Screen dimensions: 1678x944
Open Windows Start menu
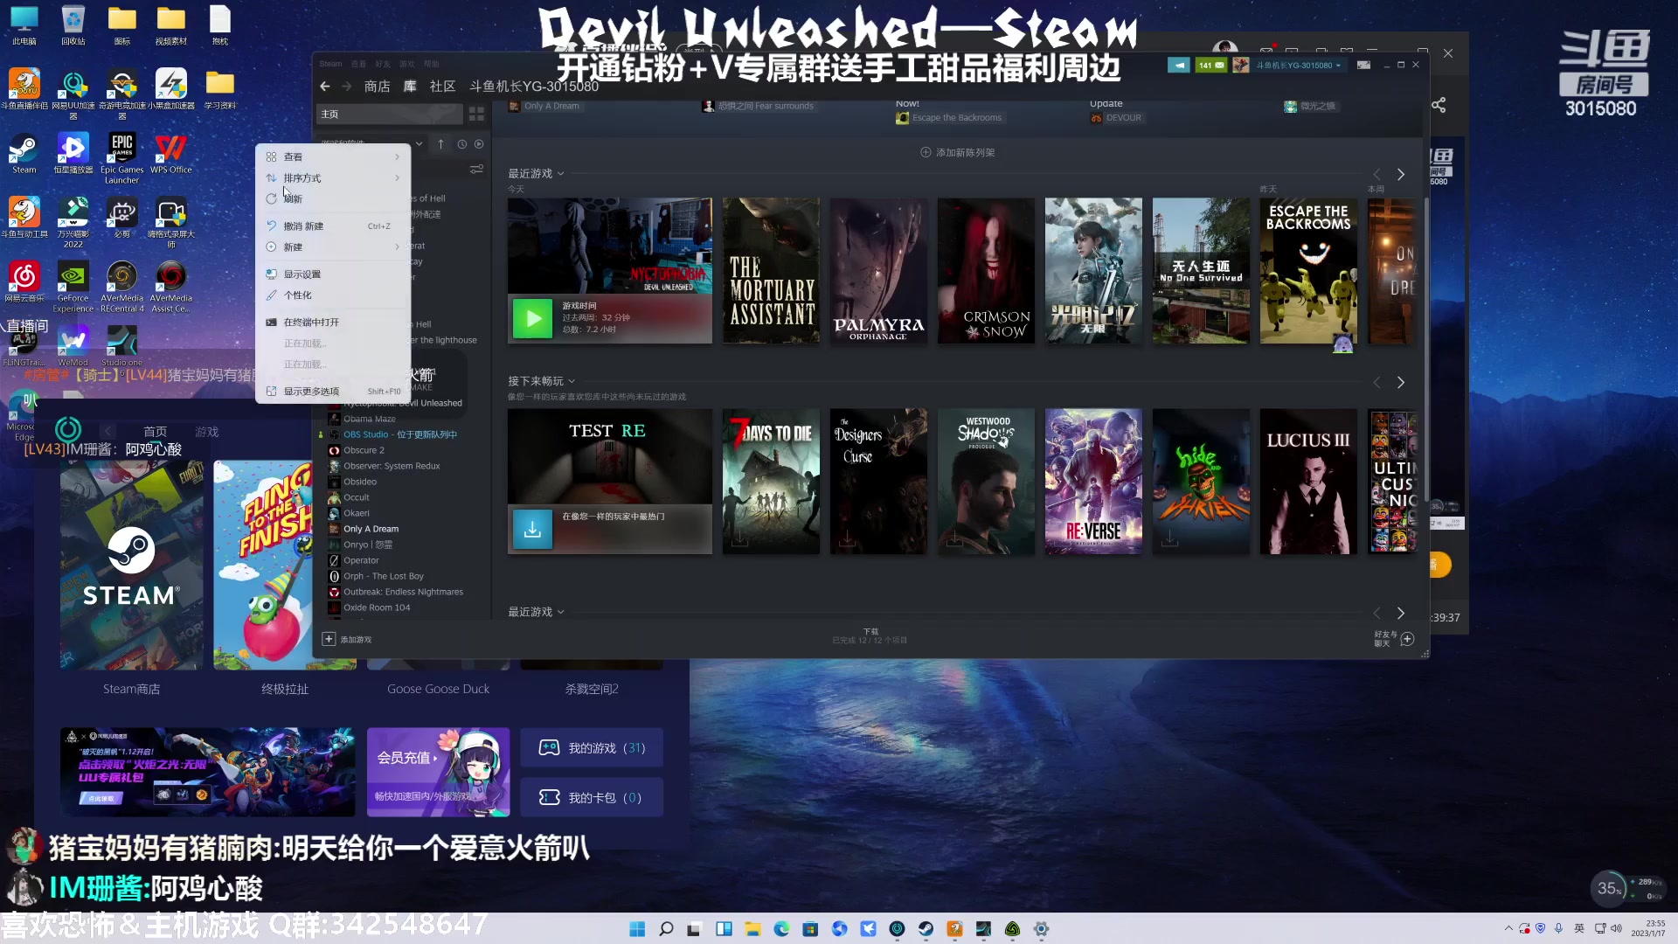tap(637, 928)
